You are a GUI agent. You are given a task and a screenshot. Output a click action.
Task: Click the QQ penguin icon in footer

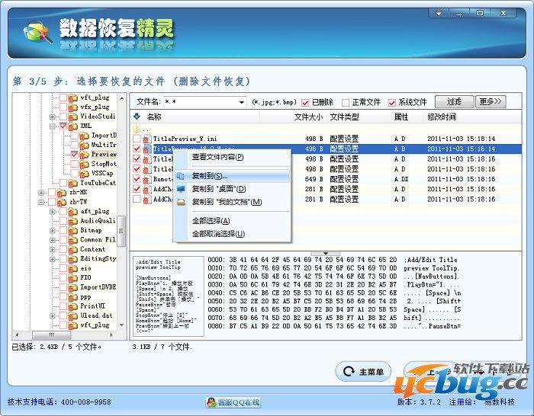211,402
